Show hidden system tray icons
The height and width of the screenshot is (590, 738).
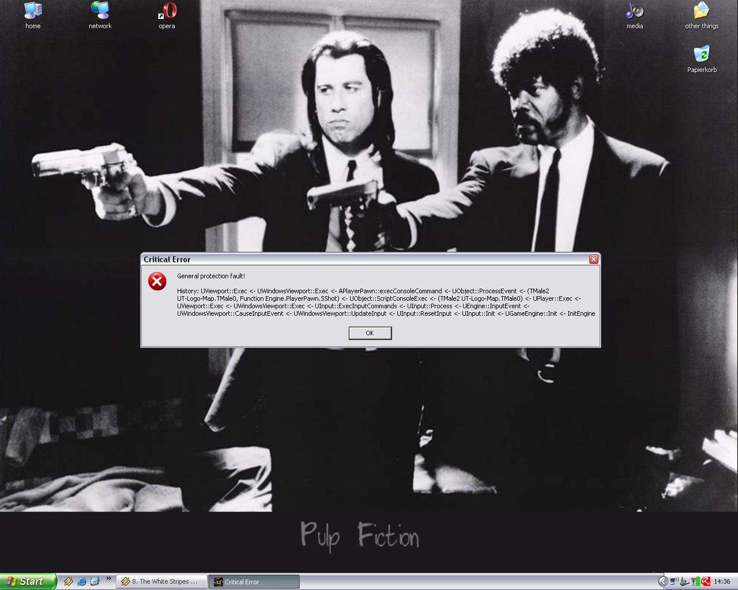(663, 581)
